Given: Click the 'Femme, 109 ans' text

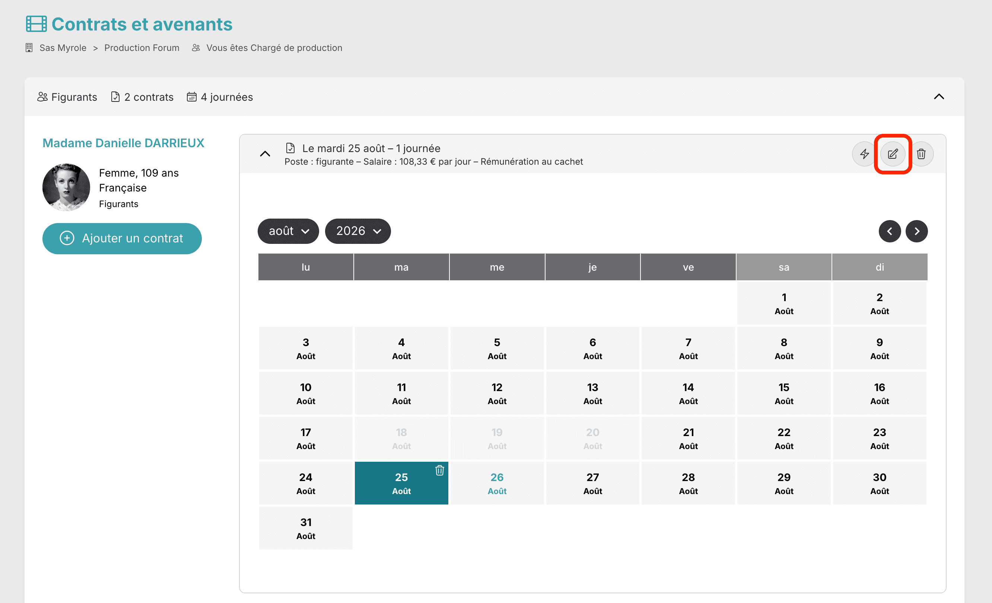Looking at the screenshot, I should tap(139, 173).
